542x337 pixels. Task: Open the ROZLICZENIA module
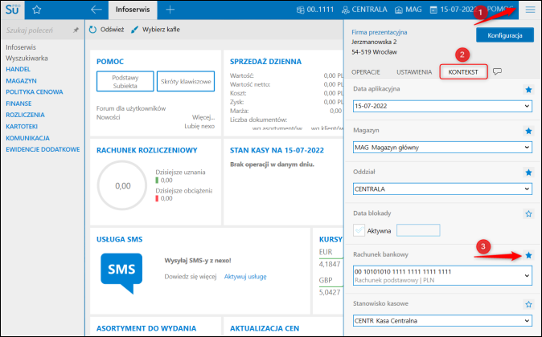[25, 115]
